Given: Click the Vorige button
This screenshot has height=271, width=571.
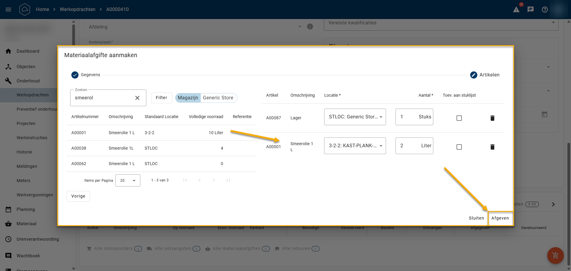Looking at the screenshot, I should point(78,196).
